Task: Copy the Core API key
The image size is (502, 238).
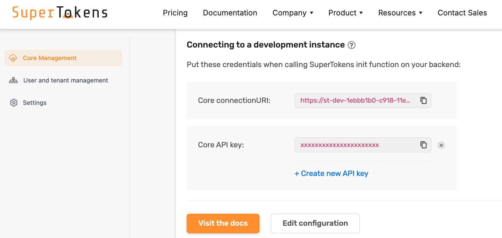Action: [x=423, y=145]
